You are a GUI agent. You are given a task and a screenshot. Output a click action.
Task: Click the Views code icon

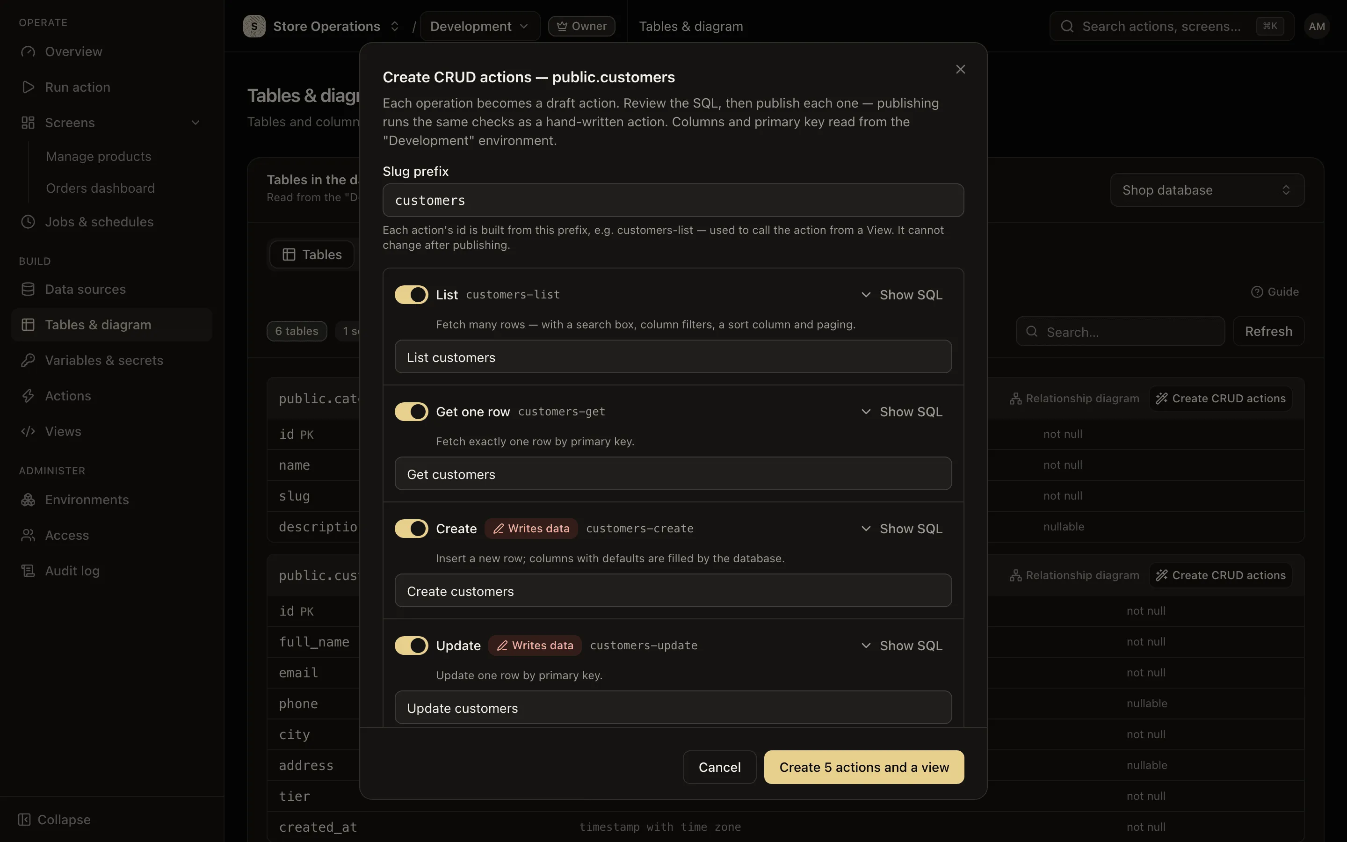tap(28, 432)
